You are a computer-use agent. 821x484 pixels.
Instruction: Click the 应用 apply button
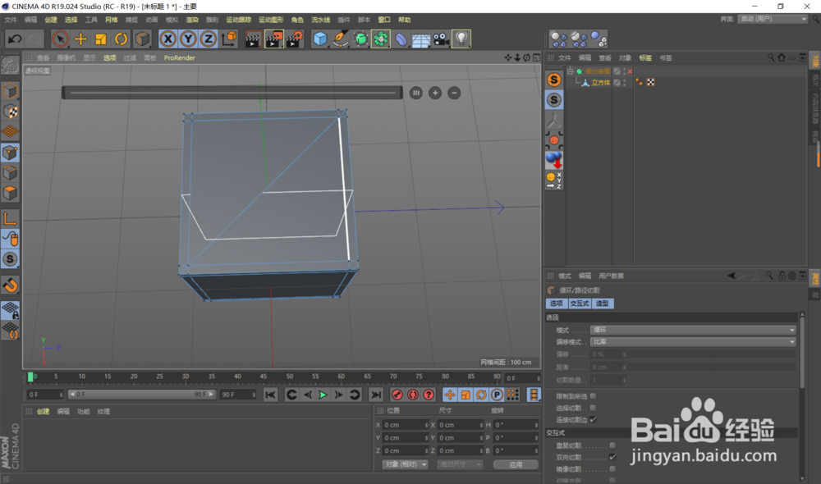[x=516, y=464]
